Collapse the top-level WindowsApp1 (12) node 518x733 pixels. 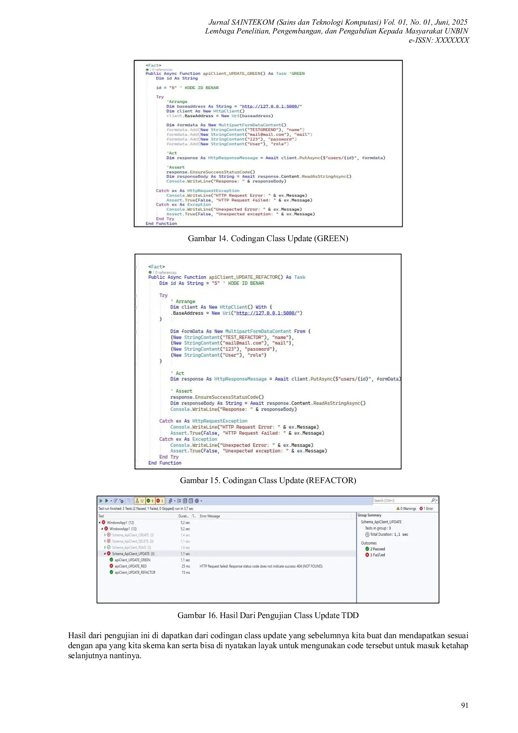99,522
